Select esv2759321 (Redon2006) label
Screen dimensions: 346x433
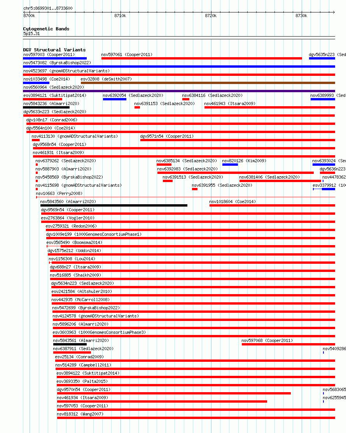72,226
